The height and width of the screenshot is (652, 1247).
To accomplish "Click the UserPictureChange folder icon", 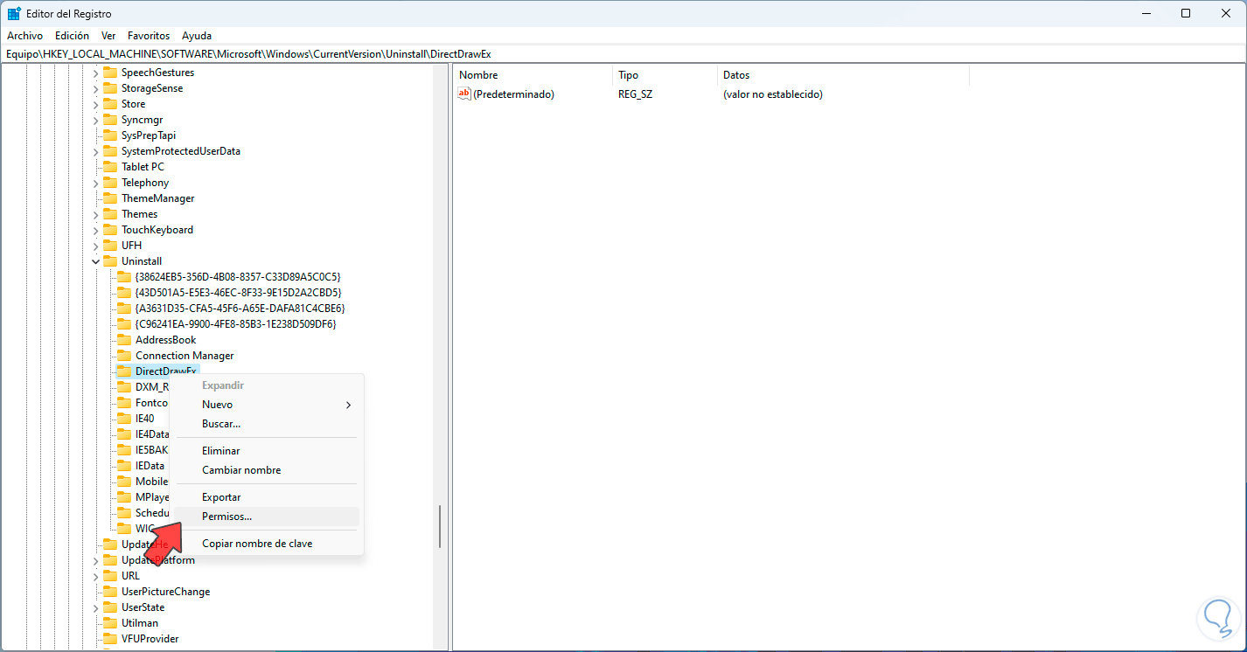I will pyautogui.click(x=110, y=592).
